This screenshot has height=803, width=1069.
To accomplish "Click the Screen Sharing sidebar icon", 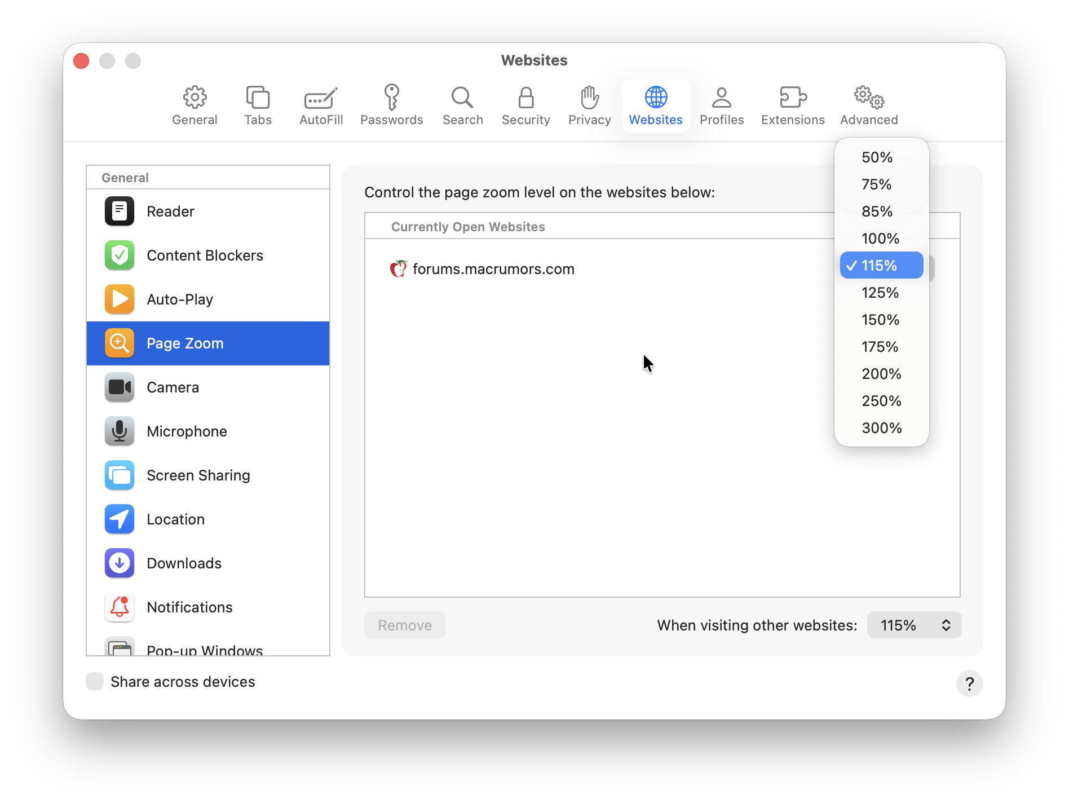I will pos(120,475).
